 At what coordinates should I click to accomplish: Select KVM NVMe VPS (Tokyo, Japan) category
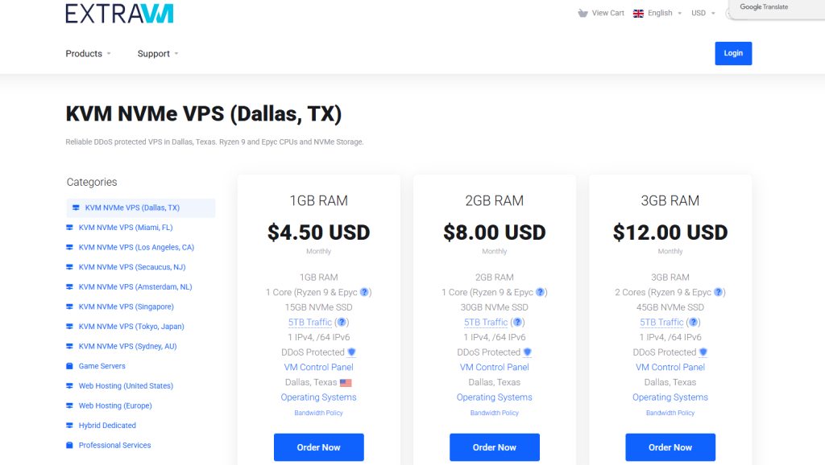point(131,327)
